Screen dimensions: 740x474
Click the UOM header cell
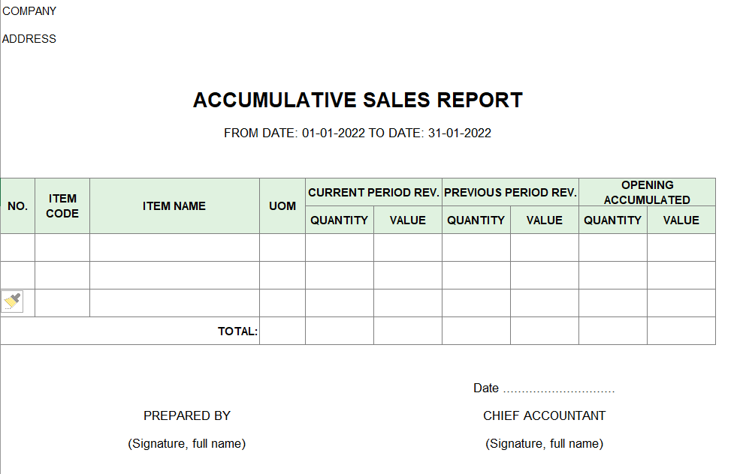click(x=282, y=206)
